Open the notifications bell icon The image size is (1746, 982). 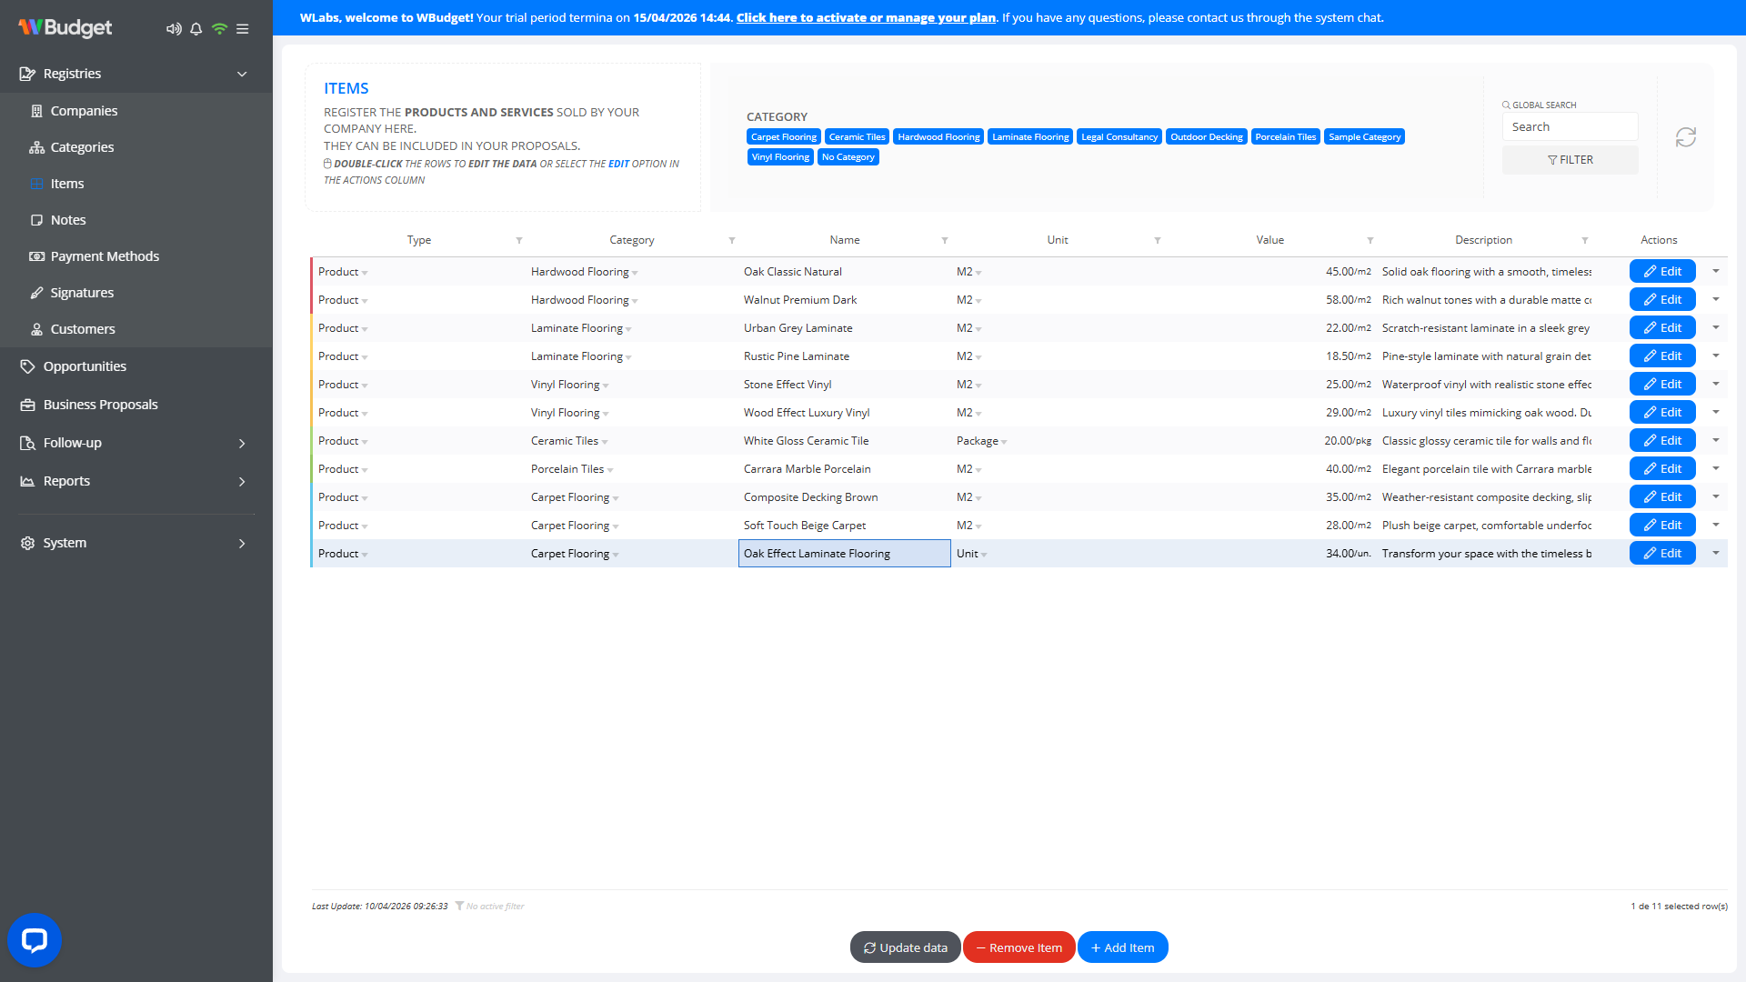(196, 29)
